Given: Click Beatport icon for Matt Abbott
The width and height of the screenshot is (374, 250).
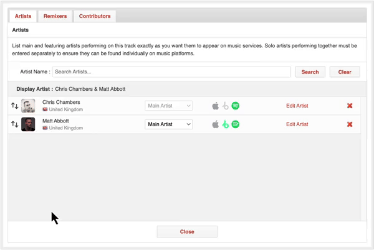Looking at the screenshot, I should tap(226, 124).
